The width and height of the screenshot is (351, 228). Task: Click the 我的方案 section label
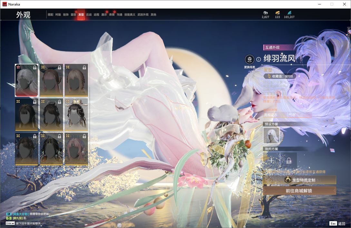point(271,149)
